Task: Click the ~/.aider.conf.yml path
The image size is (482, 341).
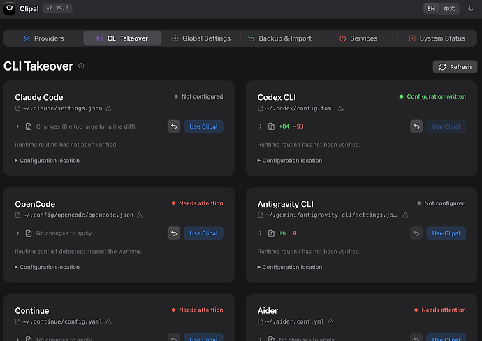Action: pos(295,321)
